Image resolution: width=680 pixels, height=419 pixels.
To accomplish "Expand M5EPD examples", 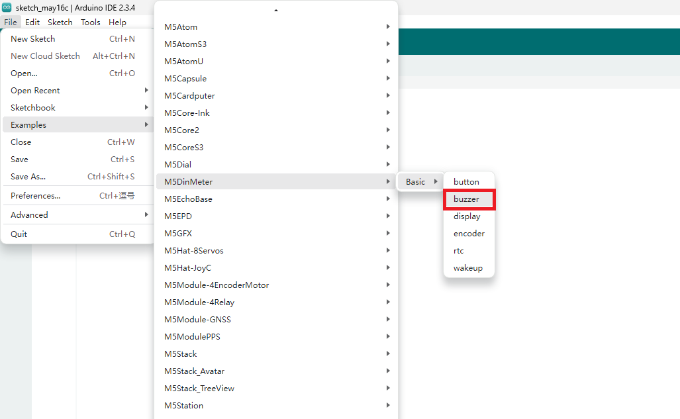I will coord(276,216).
